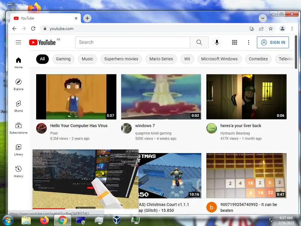301x226 pixels.
Task: Open the 'windows 7' video title
Action: tap(145, 126)
